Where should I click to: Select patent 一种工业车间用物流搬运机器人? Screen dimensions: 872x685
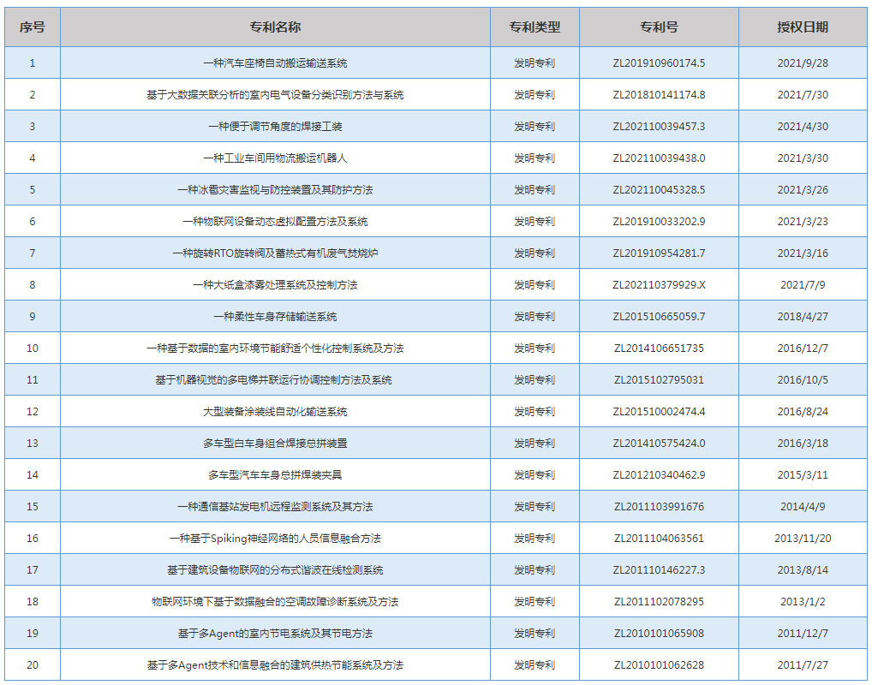click(x=275, y=158)
